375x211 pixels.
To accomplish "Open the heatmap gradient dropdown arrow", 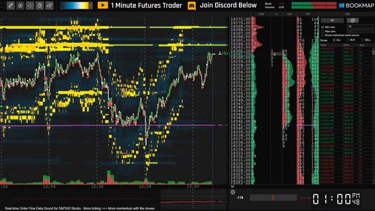I will [91, 5].
